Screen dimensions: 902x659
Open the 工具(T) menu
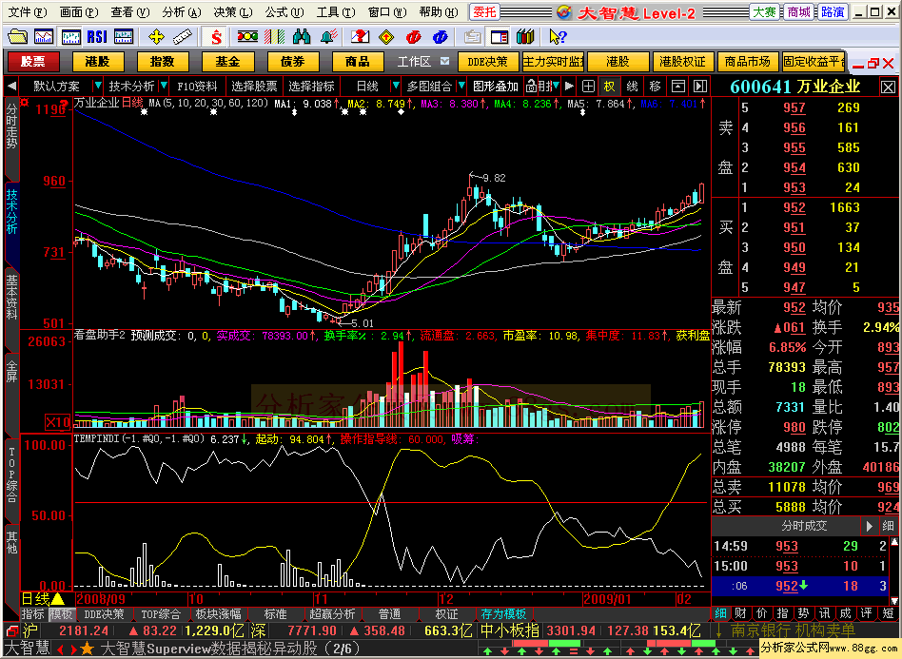pyautogui.click(x=335, y=11)
